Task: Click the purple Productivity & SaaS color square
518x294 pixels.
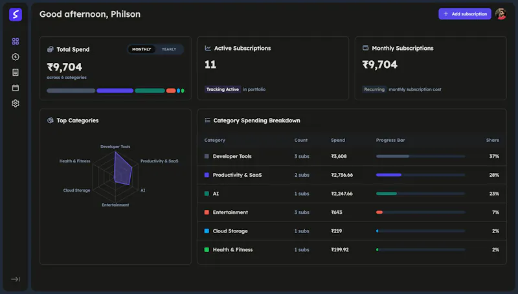Action: pyautogui.click(x=207, y=175)
